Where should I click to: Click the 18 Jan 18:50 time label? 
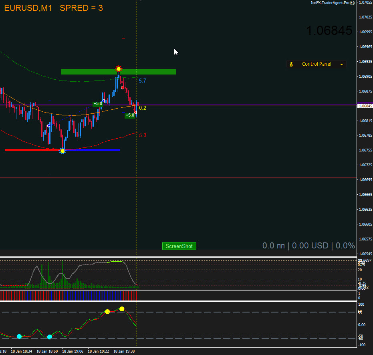click(47, 351)
